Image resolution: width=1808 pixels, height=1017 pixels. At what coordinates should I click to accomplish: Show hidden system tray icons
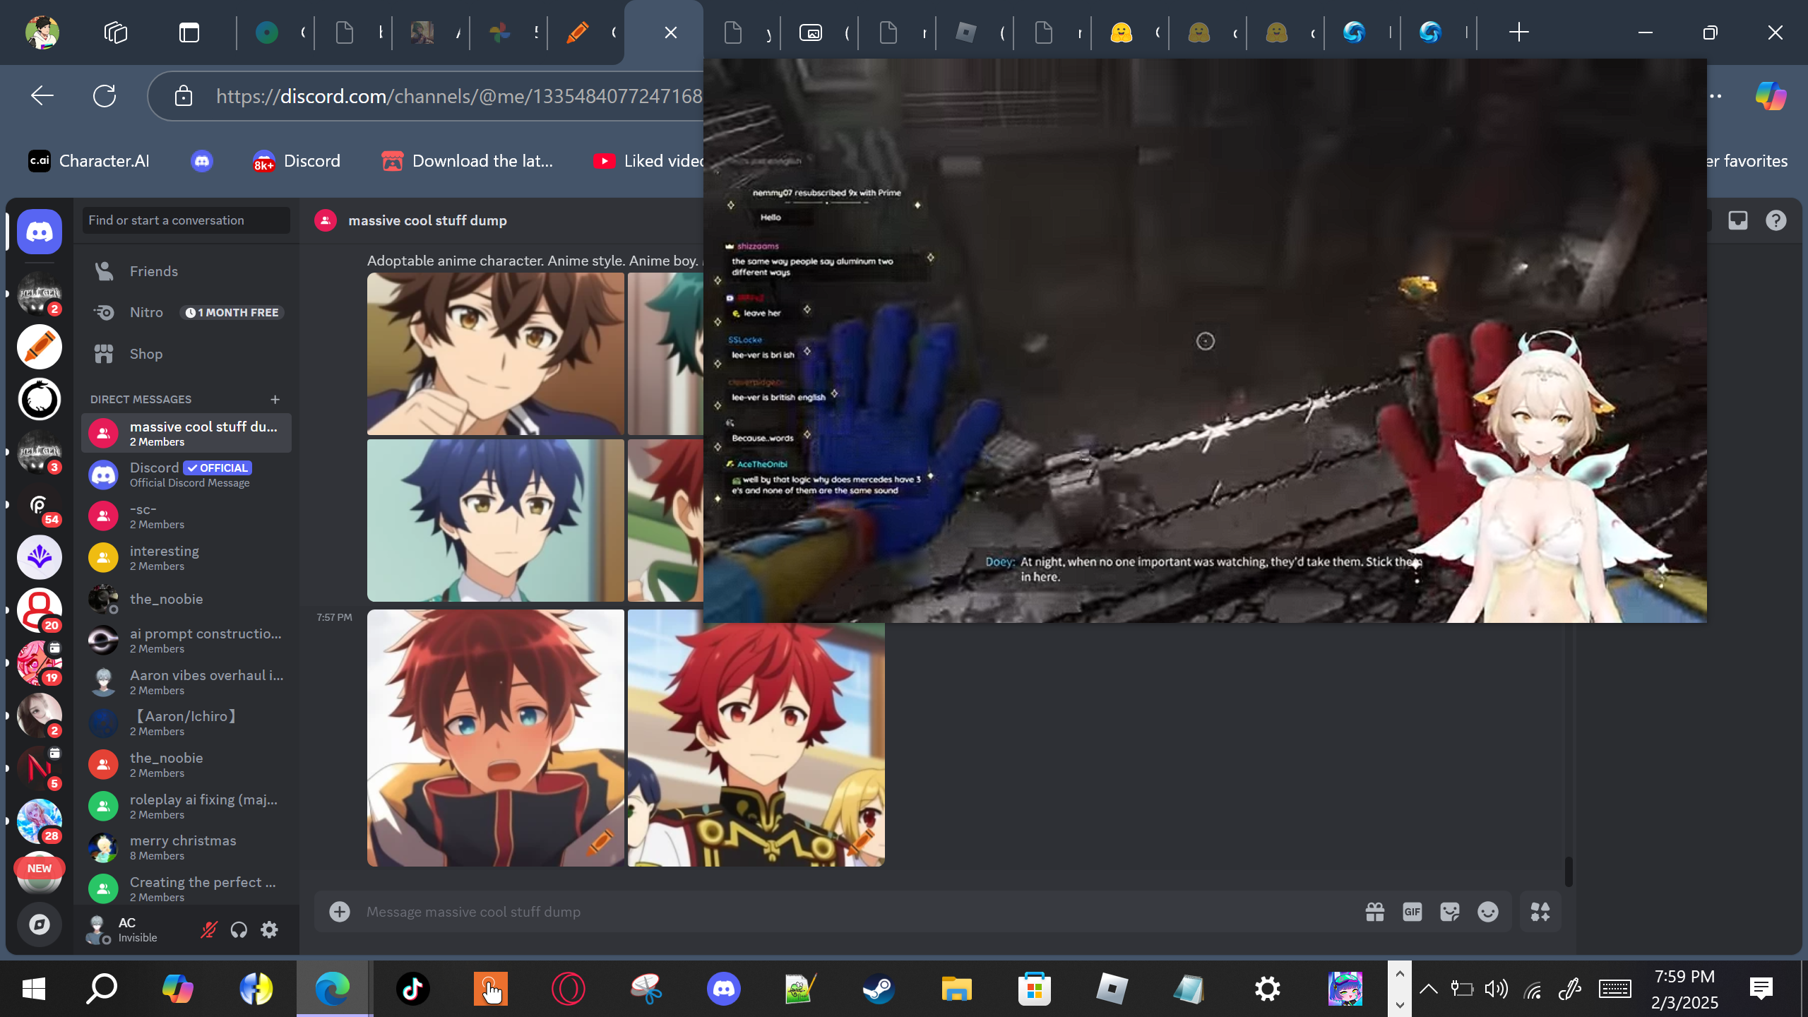1428,989
